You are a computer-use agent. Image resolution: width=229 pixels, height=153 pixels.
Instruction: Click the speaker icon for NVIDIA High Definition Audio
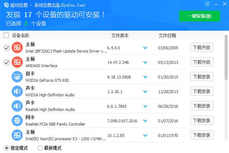coord(17,91)
